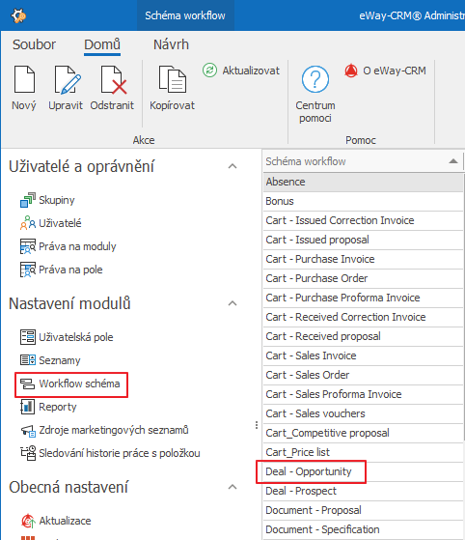Click the Nový new document icon
This screenshot has width=465, height=540.
24,79
